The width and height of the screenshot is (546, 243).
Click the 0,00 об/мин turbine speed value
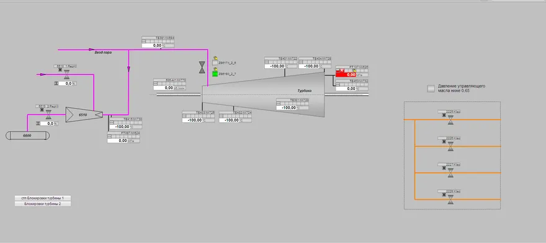(164, 88)
